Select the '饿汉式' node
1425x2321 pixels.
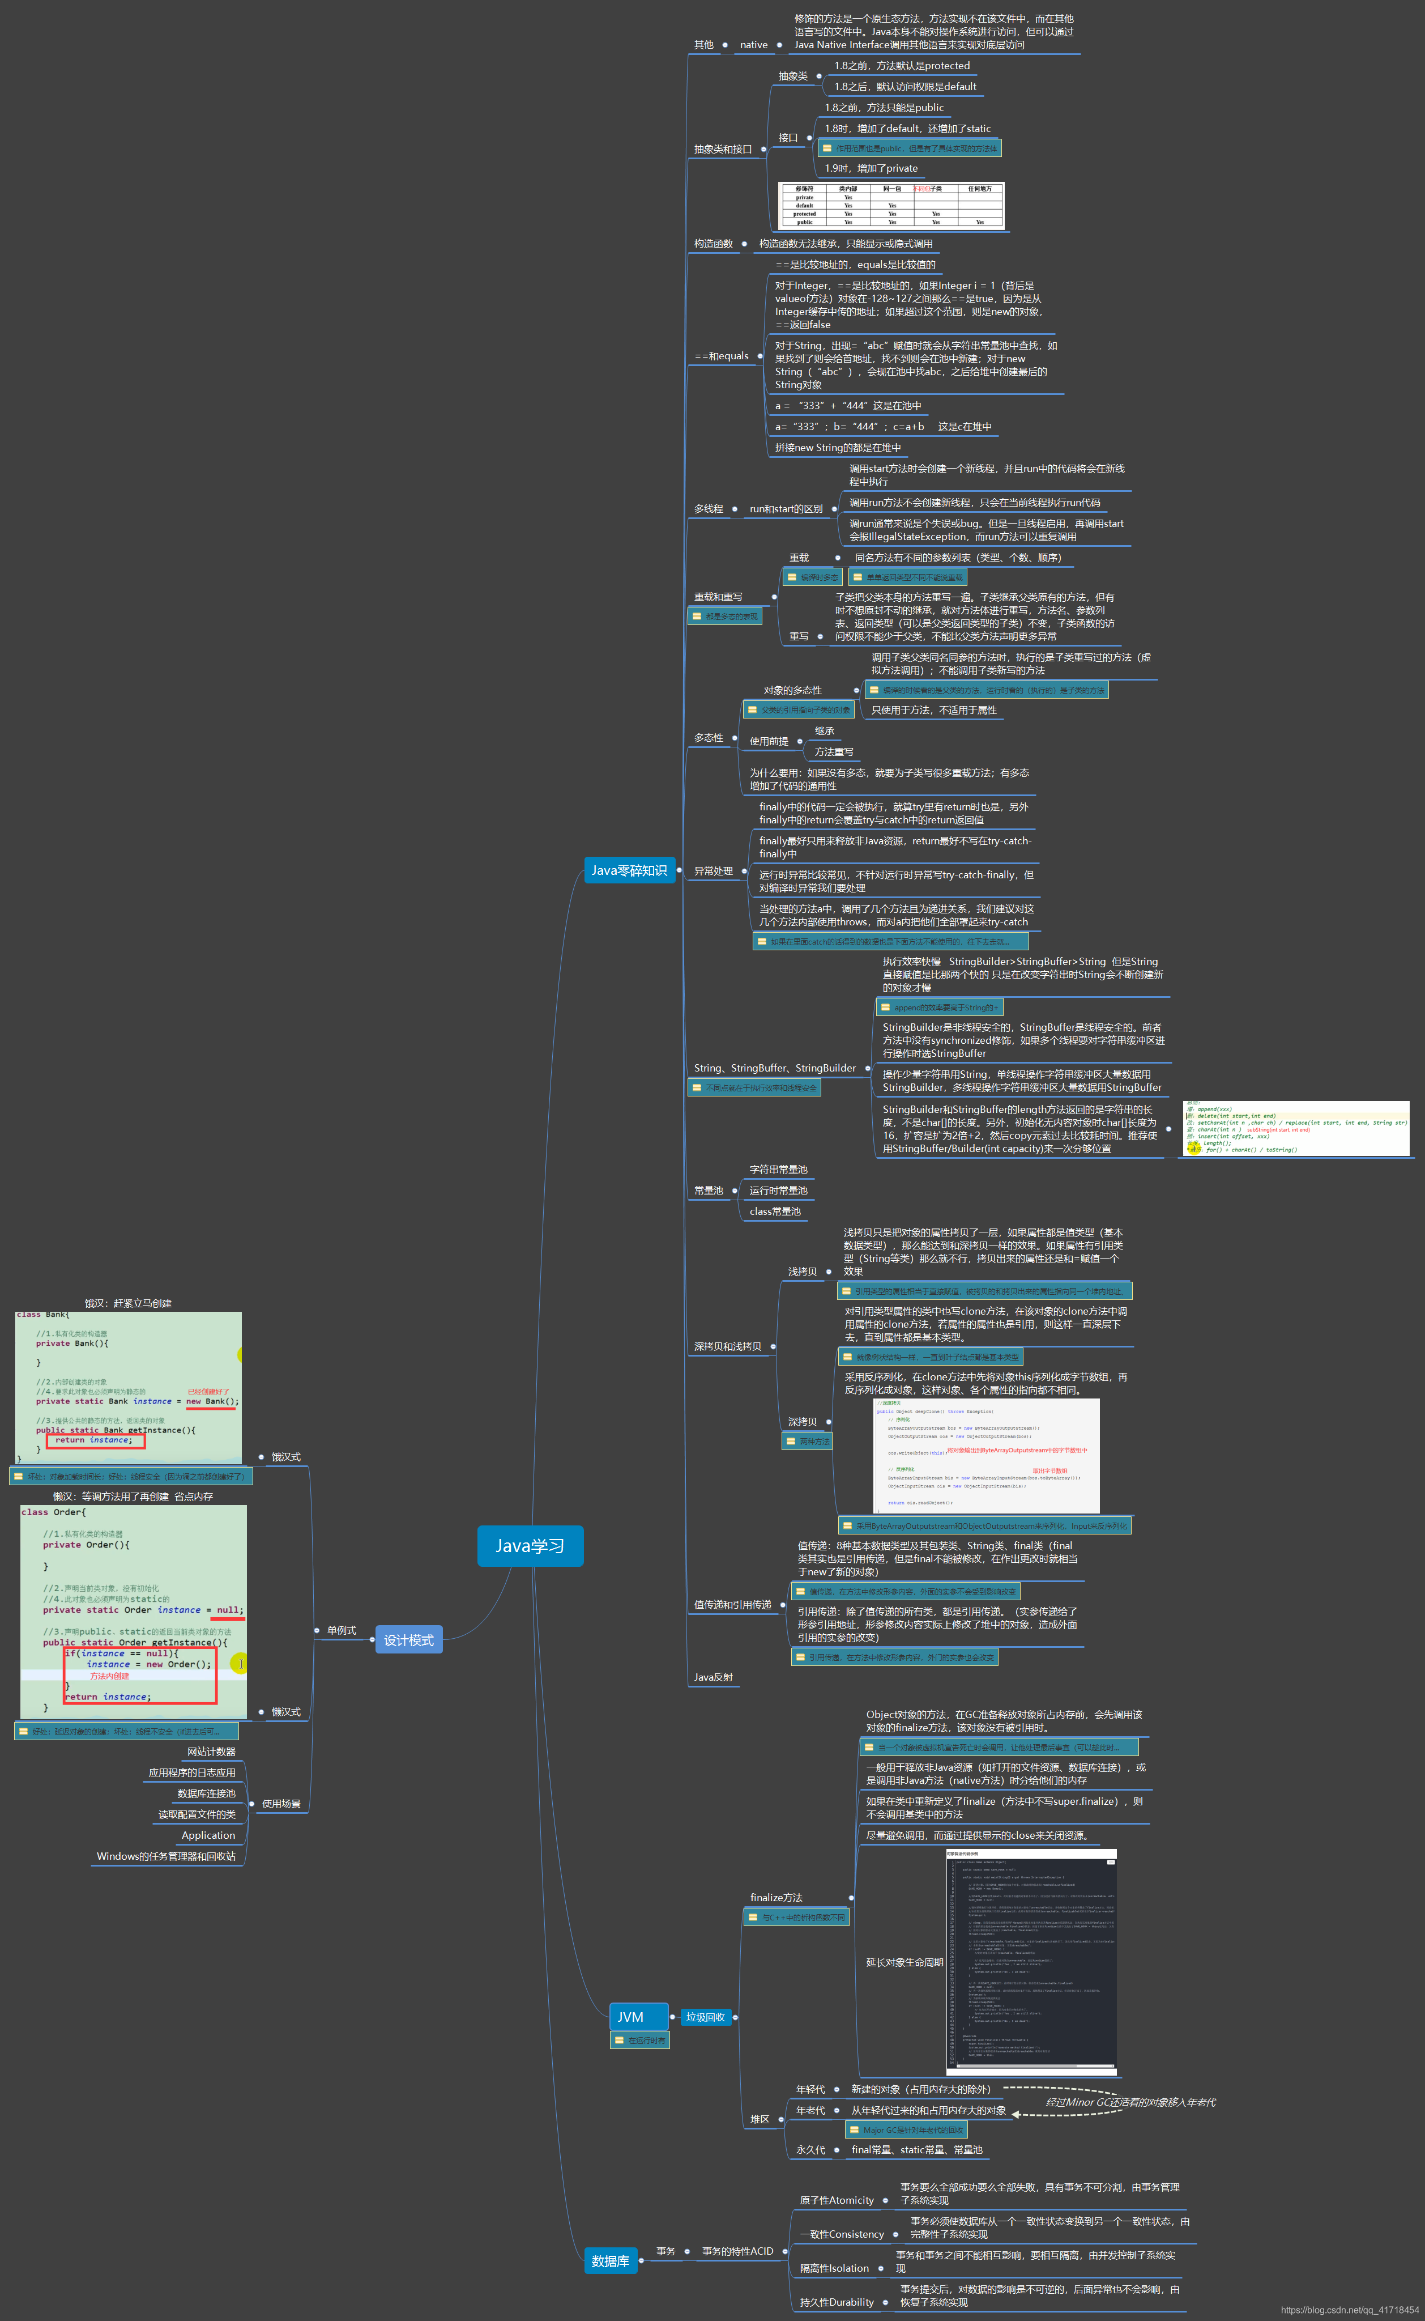[x=285, y=1456]
